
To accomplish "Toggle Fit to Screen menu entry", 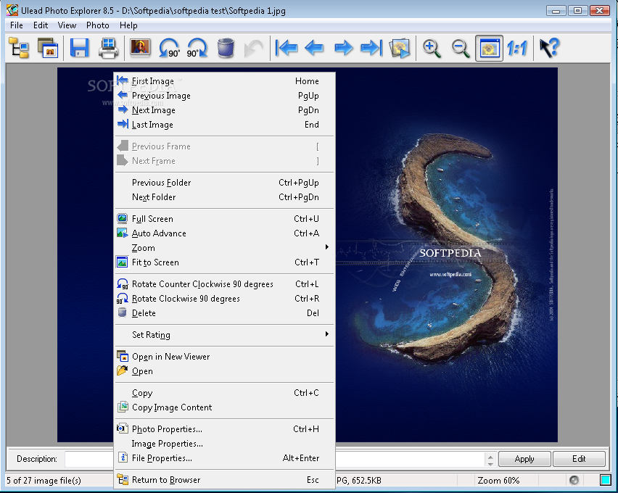I will pos(225,263).
